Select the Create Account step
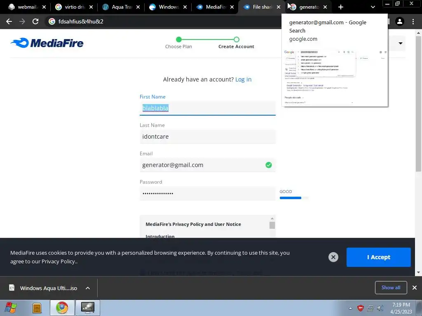Screen dimensions: 422x316 pyautogui.click(x=236, y=43)
